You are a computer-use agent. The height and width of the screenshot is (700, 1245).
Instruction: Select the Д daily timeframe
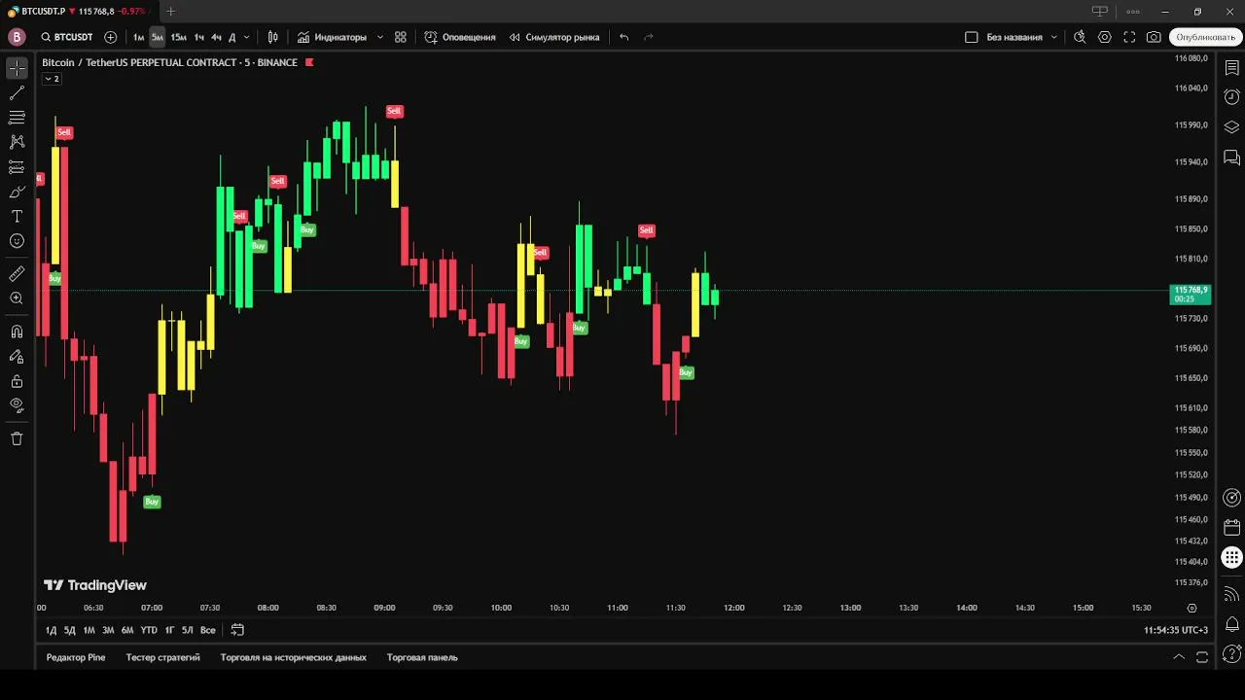pyautogui.click(x=231, y=37)
